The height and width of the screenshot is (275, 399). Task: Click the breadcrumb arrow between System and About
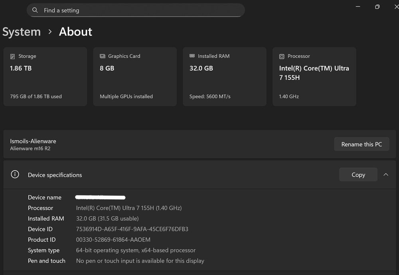[50, 31]
